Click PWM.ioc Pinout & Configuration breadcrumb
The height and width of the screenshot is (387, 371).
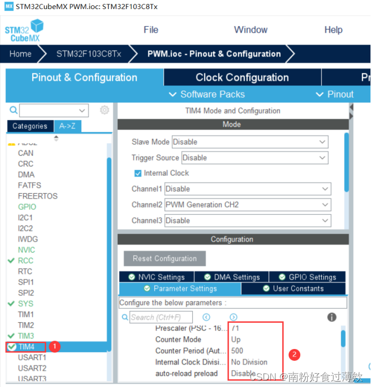214,54
